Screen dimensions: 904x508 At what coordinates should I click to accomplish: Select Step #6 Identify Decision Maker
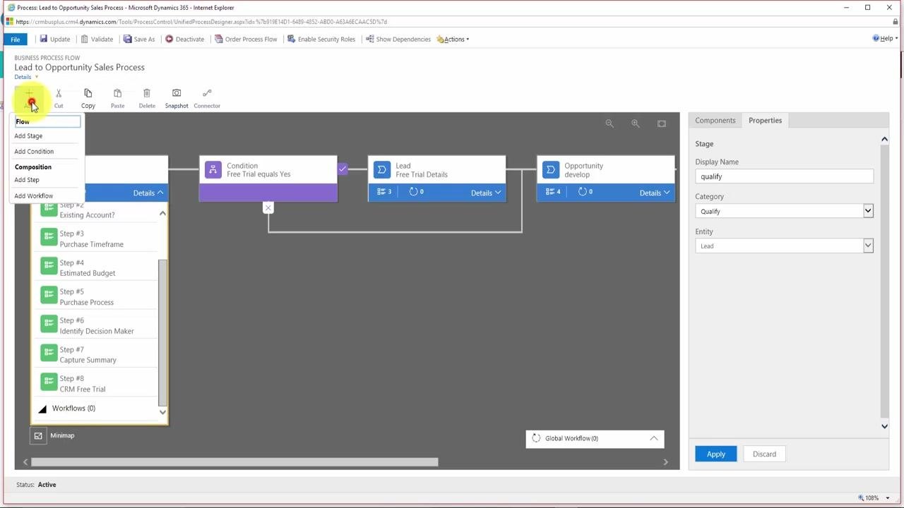95,325
